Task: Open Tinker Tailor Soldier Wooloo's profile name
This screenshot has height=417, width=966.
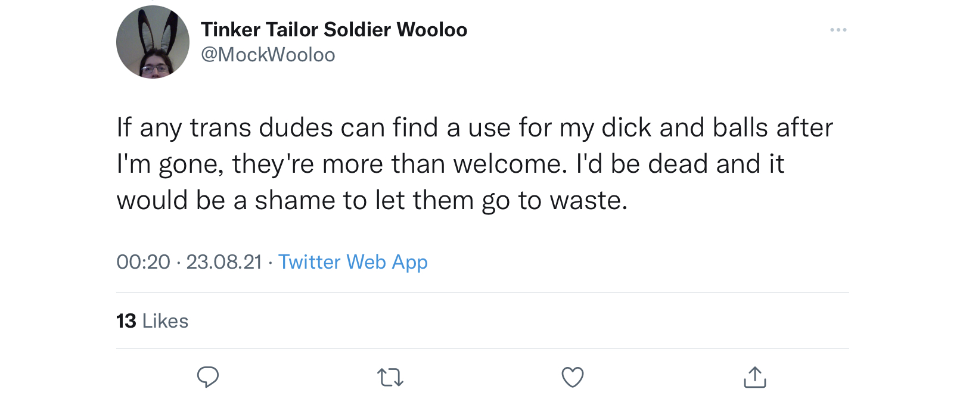Action: tap(334, 29)
